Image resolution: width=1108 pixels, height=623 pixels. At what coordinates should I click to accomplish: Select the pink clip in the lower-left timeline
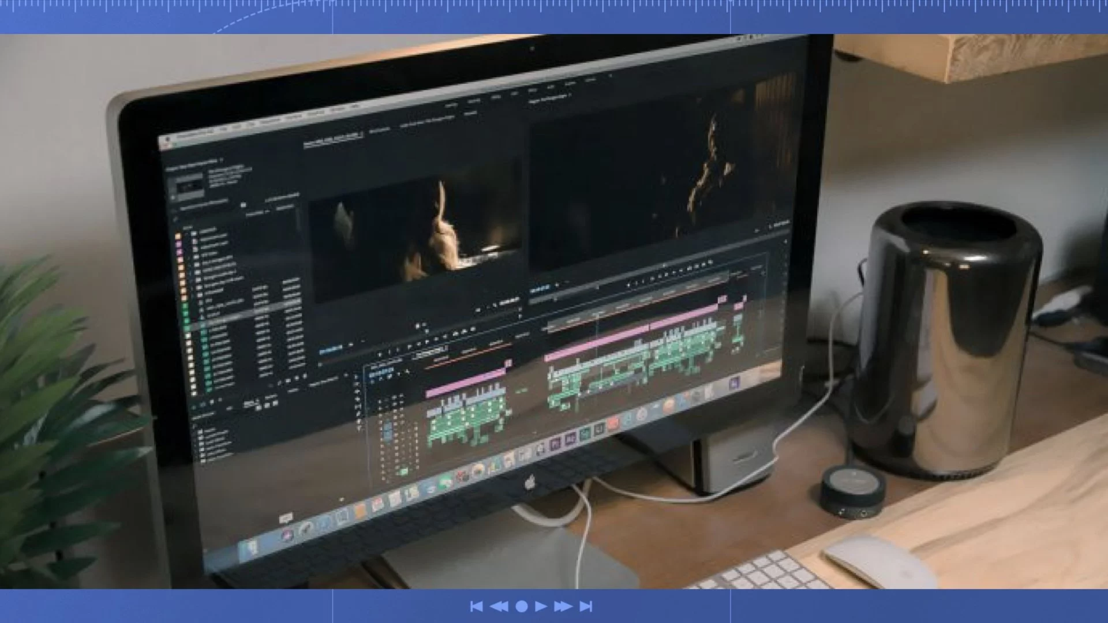[x=465, y=382]
